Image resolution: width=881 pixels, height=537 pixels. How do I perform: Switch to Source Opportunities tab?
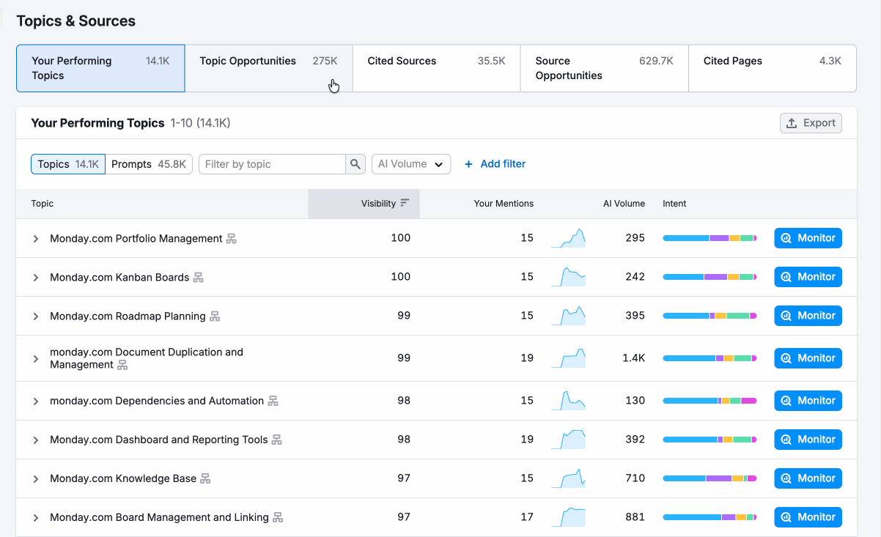(x=604, y=68)
